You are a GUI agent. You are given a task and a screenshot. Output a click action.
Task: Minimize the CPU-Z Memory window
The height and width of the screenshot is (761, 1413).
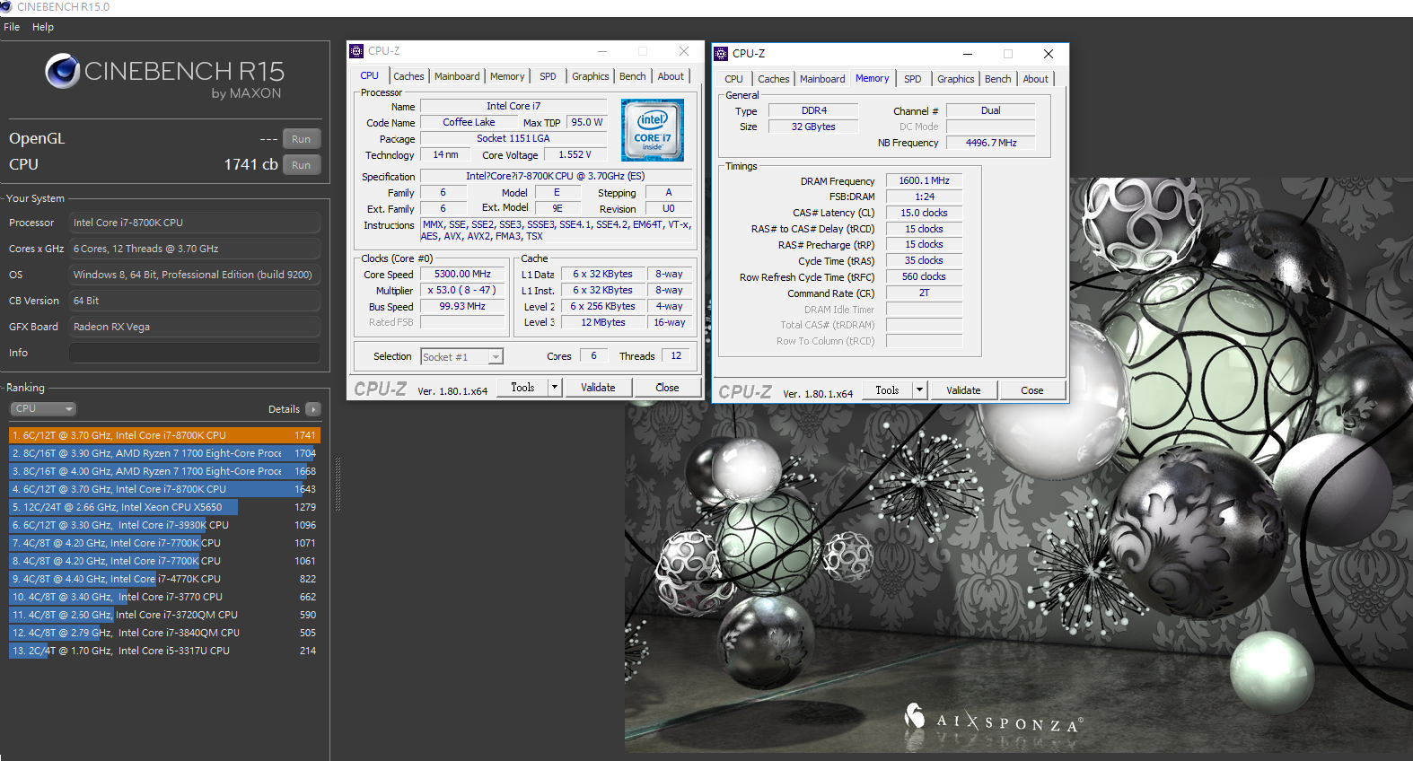click(x=968, y=54)
